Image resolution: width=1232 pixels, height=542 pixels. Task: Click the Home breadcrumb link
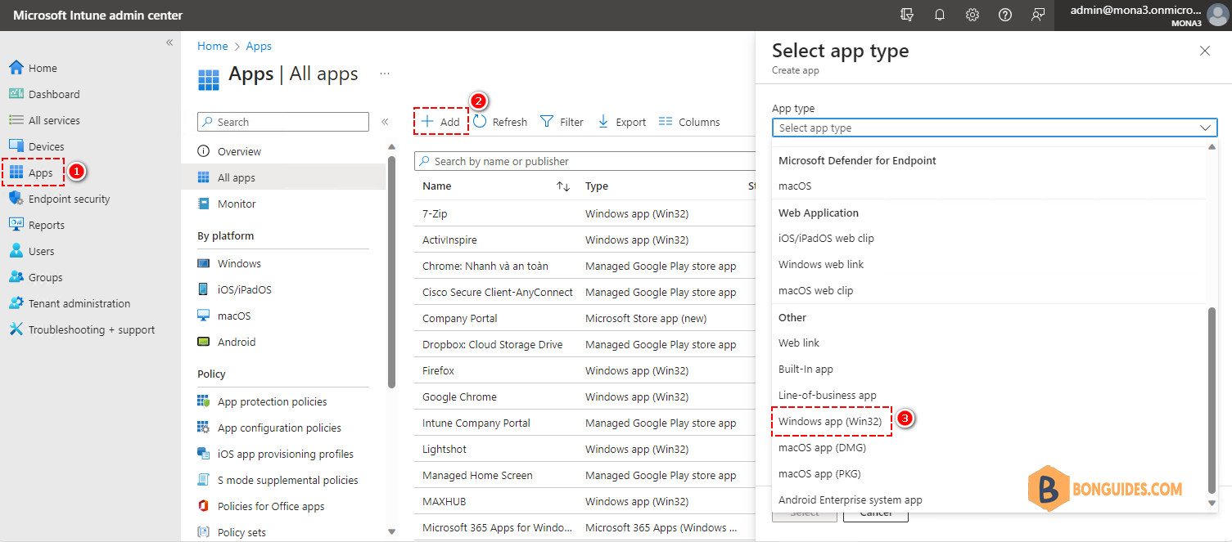pyautogui.click(x=213, y=46)
